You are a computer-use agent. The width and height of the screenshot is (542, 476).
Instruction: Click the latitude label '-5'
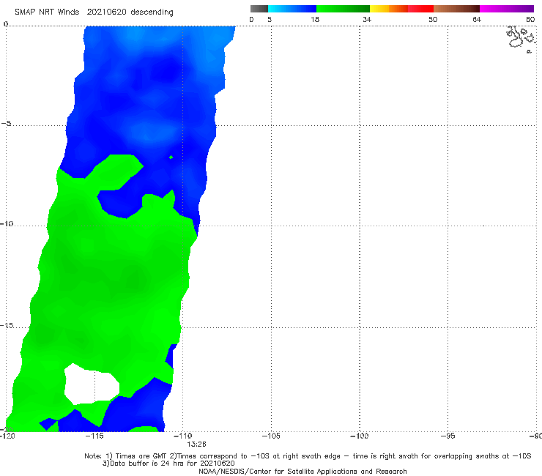(x=6, y=124)
